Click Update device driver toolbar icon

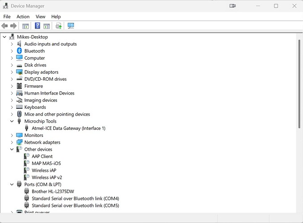click(x=58, y=26)
